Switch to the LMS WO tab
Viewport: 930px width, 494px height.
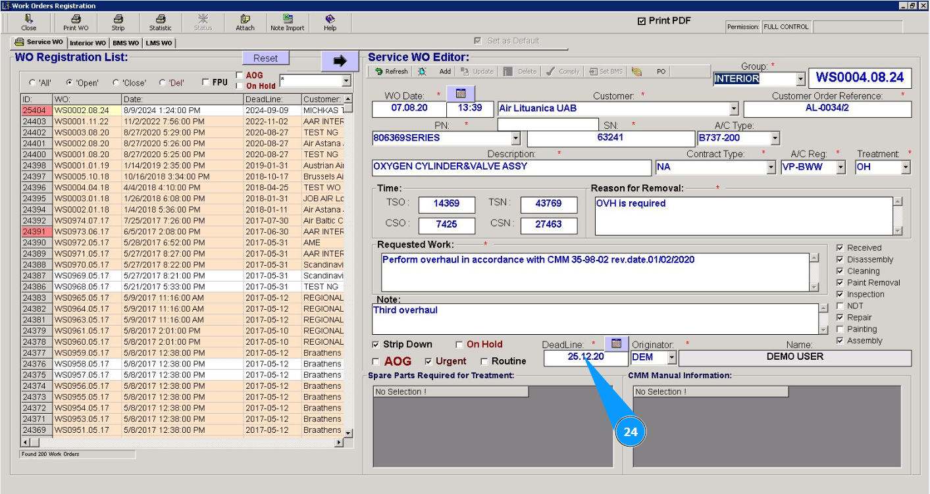pyautogui.click(x=158, y=43)
